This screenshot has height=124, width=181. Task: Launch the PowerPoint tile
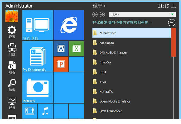(61, 64)
